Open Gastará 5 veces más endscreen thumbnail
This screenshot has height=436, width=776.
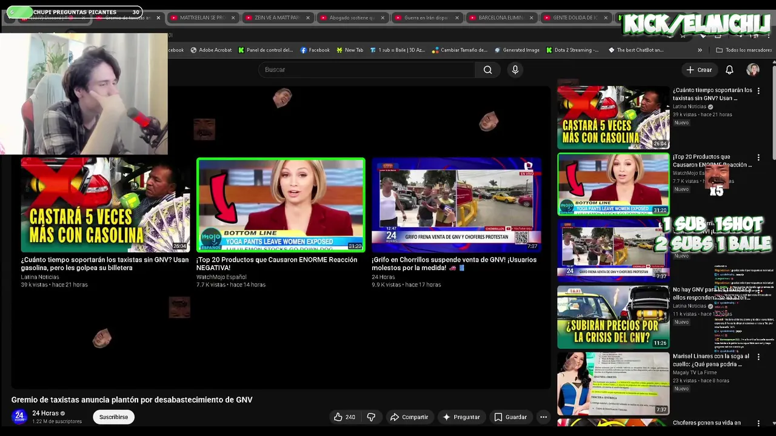(x=105, y=205)
